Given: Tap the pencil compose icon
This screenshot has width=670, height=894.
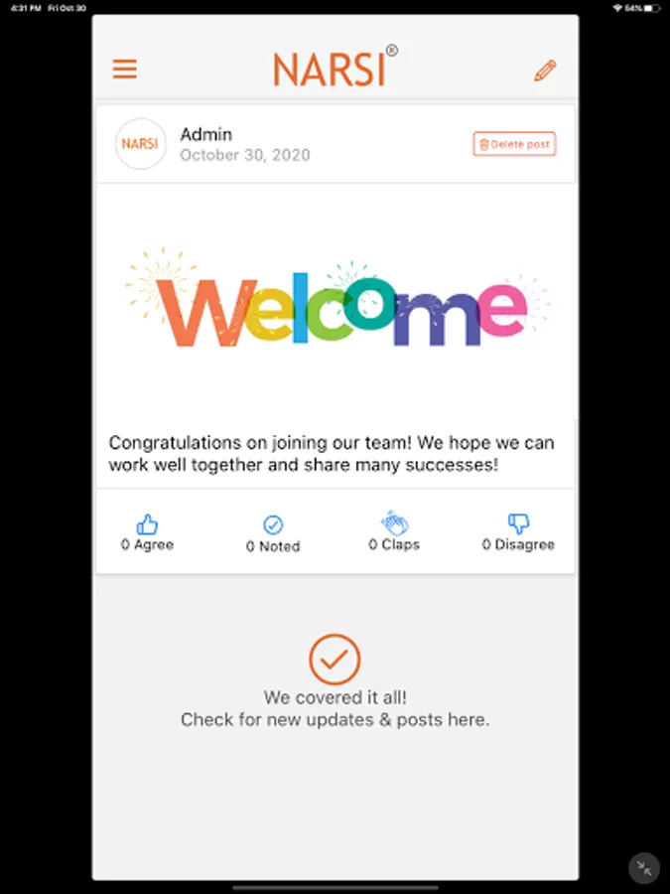Looking at the screenshot, I should pos(545,71).
